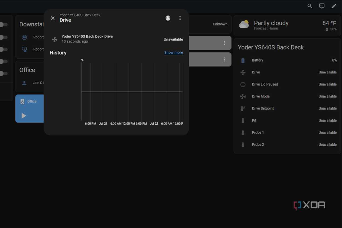The image size is (342, 228).
Task: Open the Drive Setpoint entity row
Action: [x=287, y=108]
